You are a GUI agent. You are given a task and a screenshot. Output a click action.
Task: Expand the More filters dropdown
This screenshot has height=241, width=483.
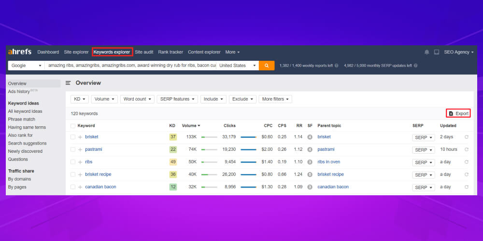pos(275,99)
